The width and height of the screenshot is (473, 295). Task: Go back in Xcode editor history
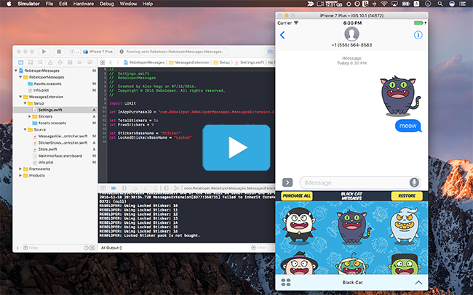click(111, 62)
